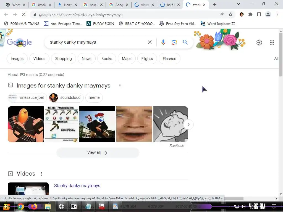The width and height of the screenshot is (283, 212).
Task: Open Google quick settings gear
Action: (x=259, y=42)
